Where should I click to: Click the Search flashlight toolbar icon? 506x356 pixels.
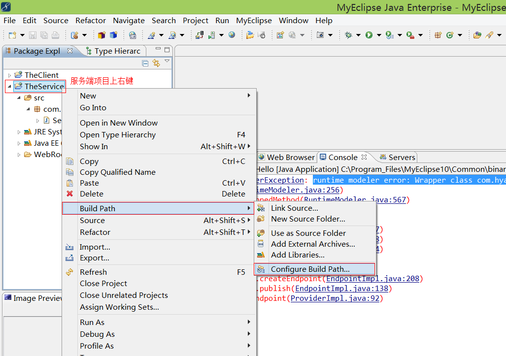(x=489, y=35)
